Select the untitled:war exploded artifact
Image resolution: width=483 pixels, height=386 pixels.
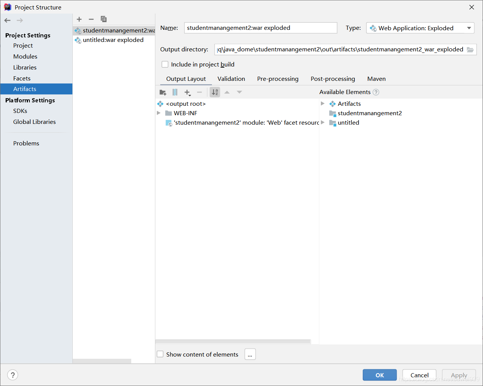point(114,40)
